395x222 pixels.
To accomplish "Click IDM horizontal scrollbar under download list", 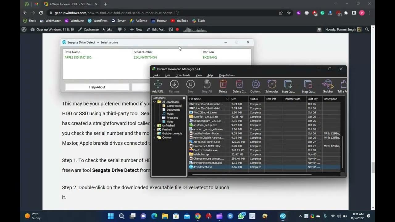I will click(x=252, y=174).
